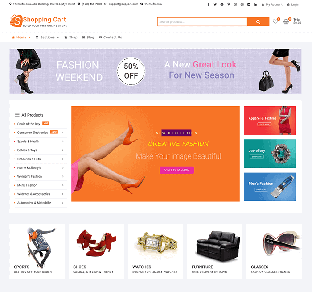This screenshot has height=292, width=312.
Task: Expand Consumer Electronics category chevron
Action: pyautogui.click(x=63, y=133)
